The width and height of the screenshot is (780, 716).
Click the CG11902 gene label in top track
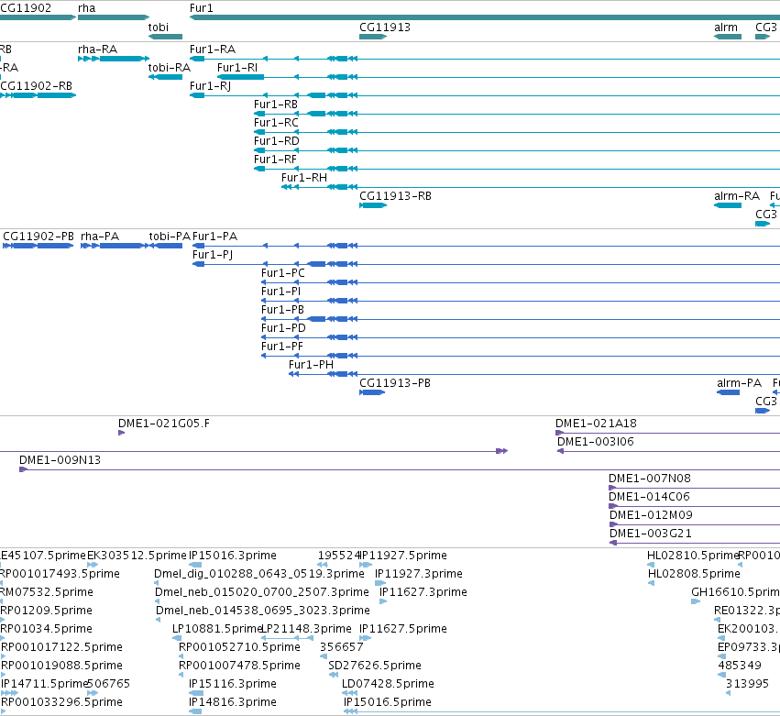(26, 8)
